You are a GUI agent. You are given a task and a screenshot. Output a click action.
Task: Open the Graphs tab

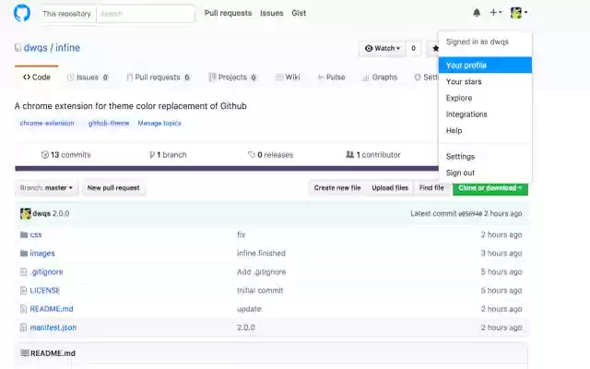coord(379,77)
